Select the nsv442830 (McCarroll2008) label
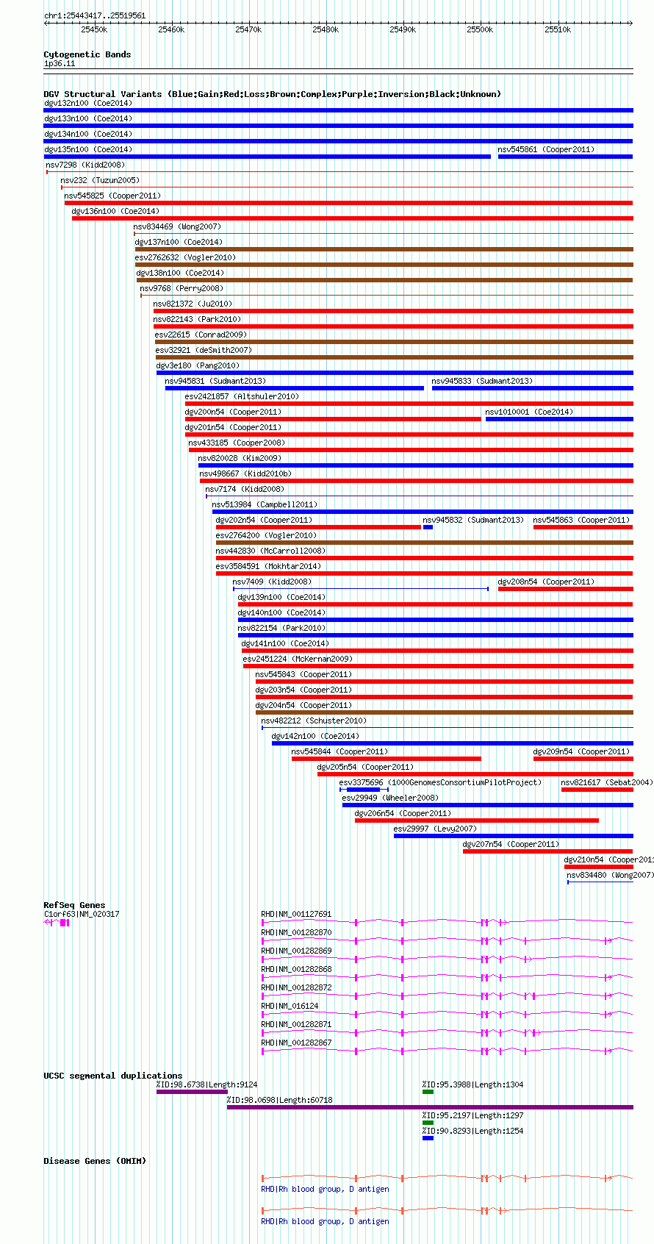The height and width of the screenshot is (1244, 654). [270, 551]
